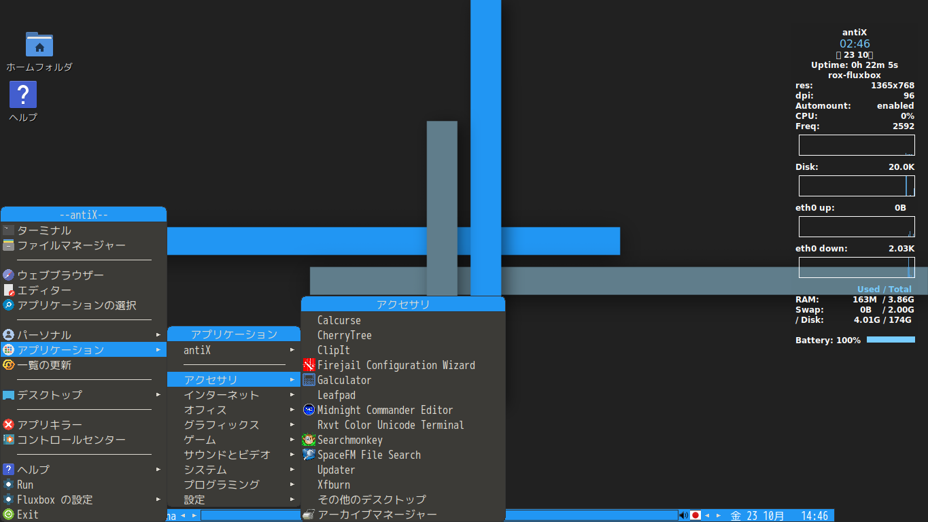Expand the ゲーム submenu
Image resolution: width=928 pixels, height=522 pixels.
coord(234,440)
